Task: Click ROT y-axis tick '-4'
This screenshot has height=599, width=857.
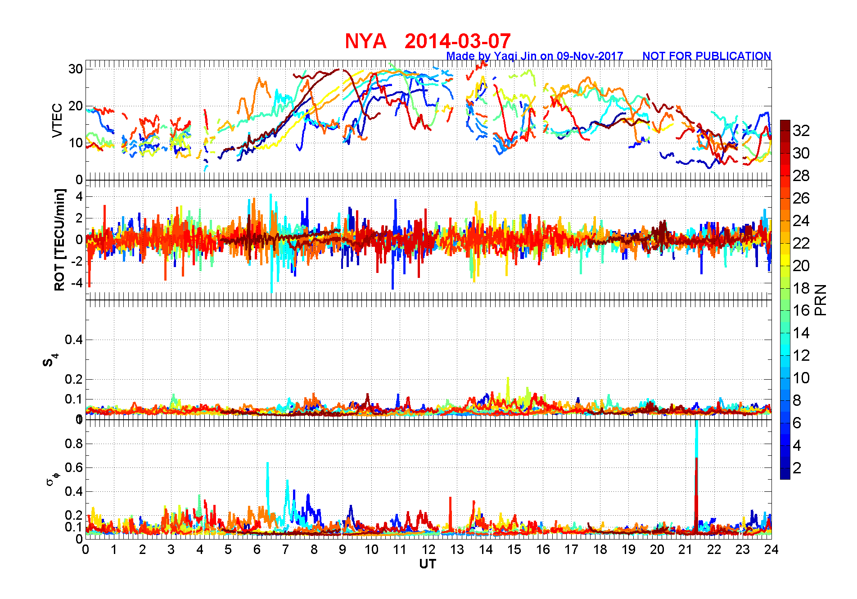Action: click(76, 283)
